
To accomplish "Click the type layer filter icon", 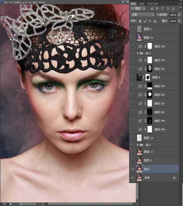I will [162, 9].
